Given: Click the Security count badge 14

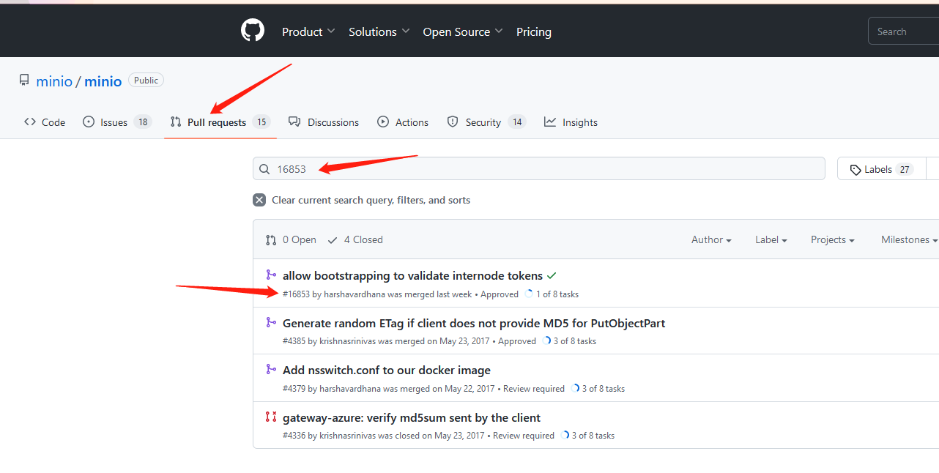Looking at the screenshot, I should click(517, 122).
